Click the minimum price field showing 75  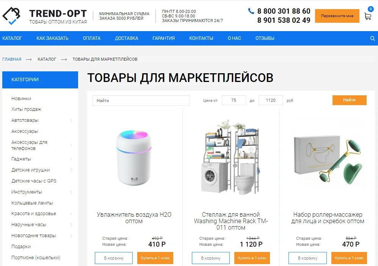point(234,100)
